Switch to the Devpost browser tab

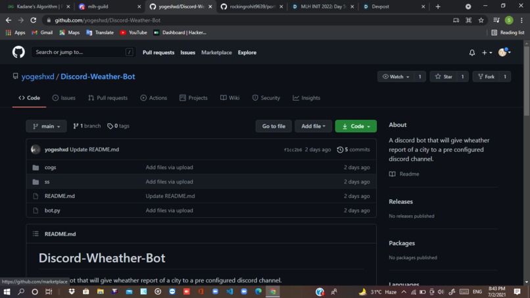[x=394, y=7]
